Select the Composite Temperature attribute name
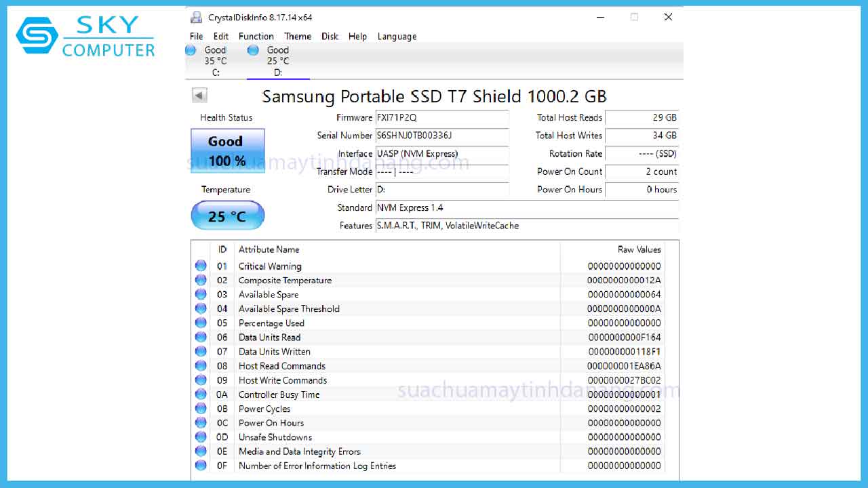The width and height of the screenshot is (868, 488). tap(285, 281)
